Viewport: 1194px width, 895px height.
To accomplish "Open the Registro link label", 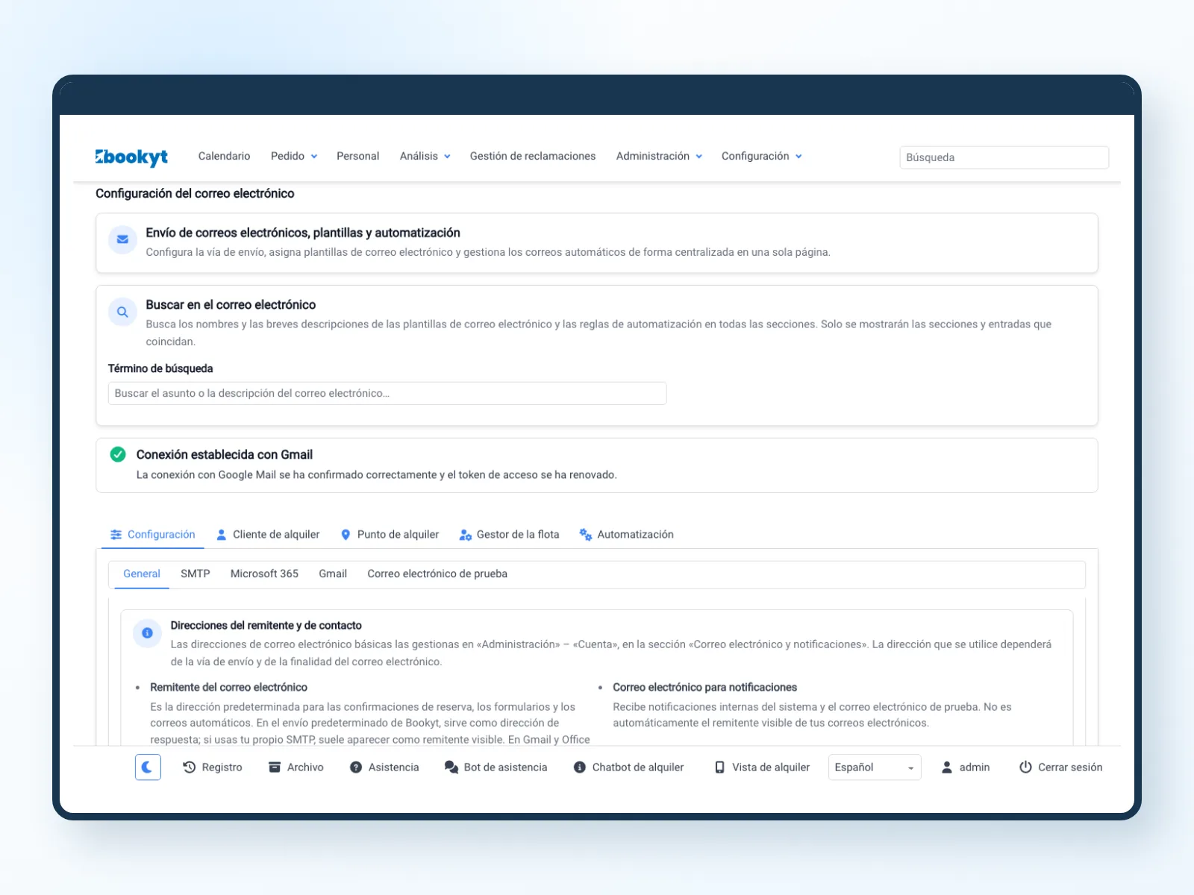I will (x=222, y=767).
